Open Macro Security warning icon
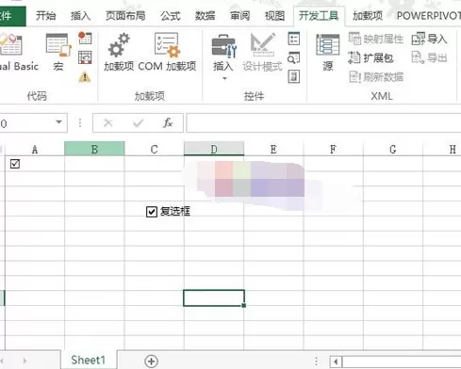The width and height of the screenshot is (461, 369). 85,77
